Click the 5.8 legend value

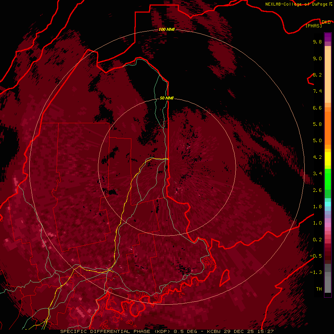(x=317, y=124)
